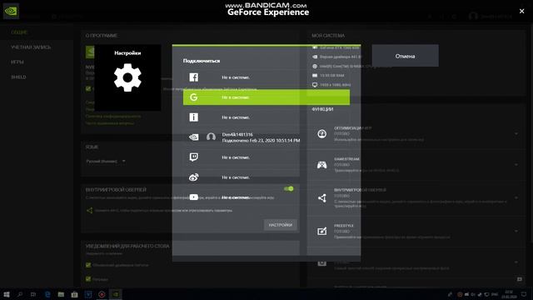Click the square 'i' service icon
The image size is (533, 300).
(194, 117)
